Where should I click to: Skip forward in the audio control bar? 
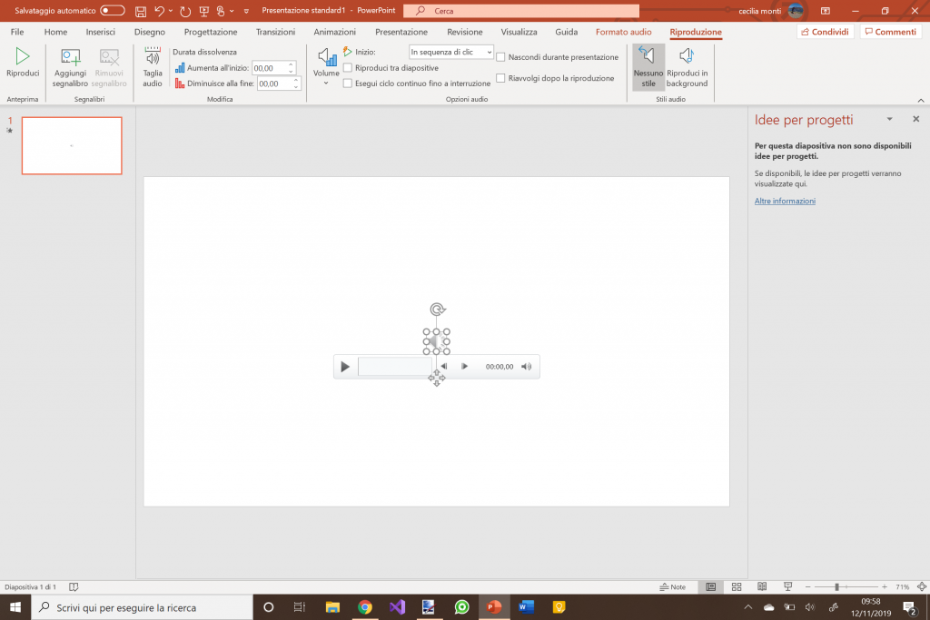464,367
